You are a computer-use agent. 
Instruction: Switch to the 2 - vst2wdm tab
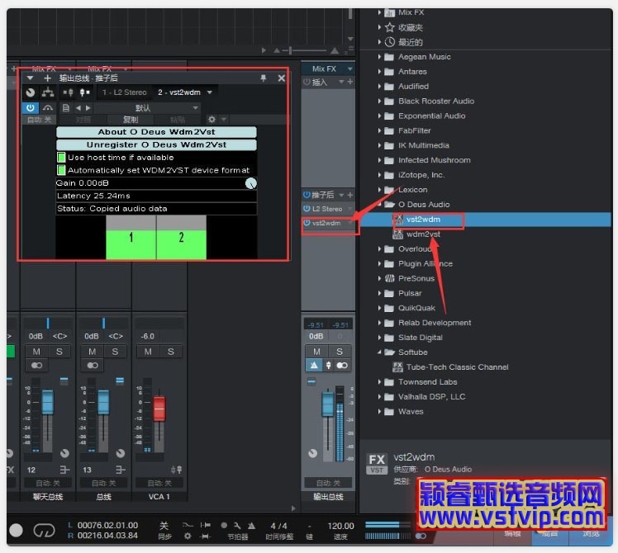(x=179, y=92)
